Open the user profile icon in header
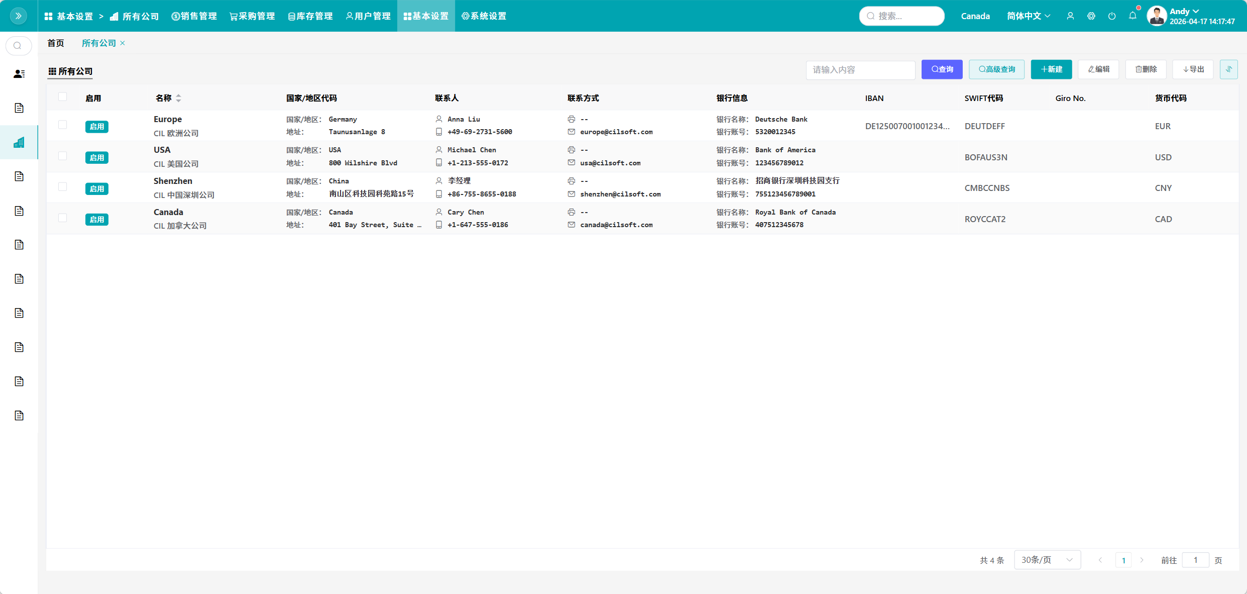The image size is (1247, 594). [x=1070, y=16]
